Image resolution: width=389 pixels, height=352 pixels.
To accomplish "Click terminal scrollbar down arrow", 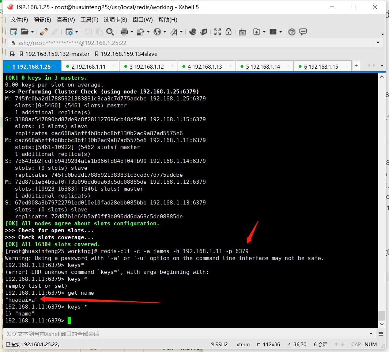I will coord(382,324).
